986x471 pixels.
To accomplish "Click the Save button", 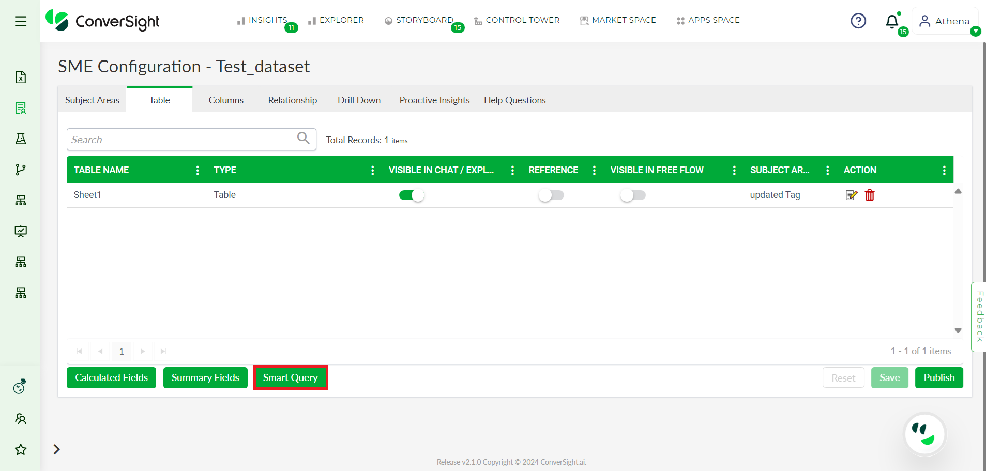I will click(x=889, y=377).
